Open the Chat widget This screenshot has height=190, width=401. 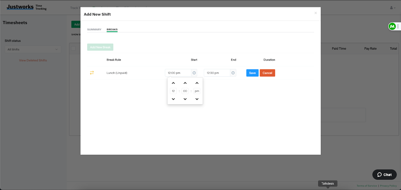pos(384,175)
